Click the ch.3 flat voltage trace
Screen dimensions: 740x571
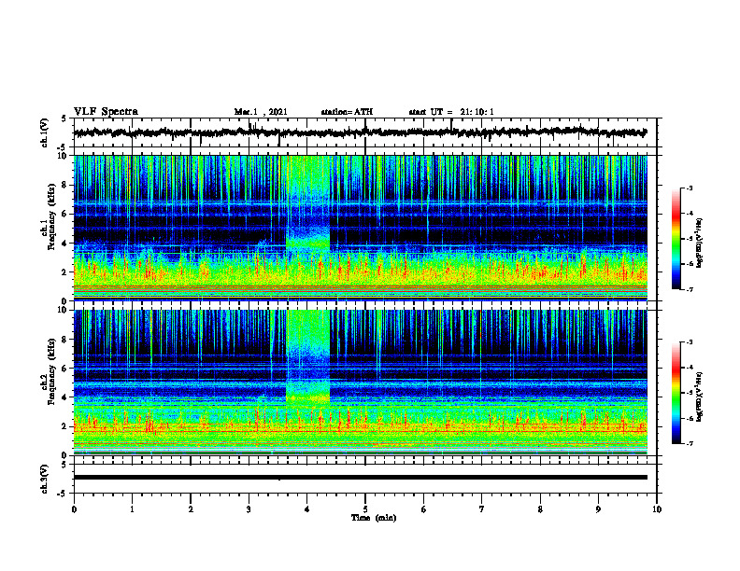tap(360, 478)
